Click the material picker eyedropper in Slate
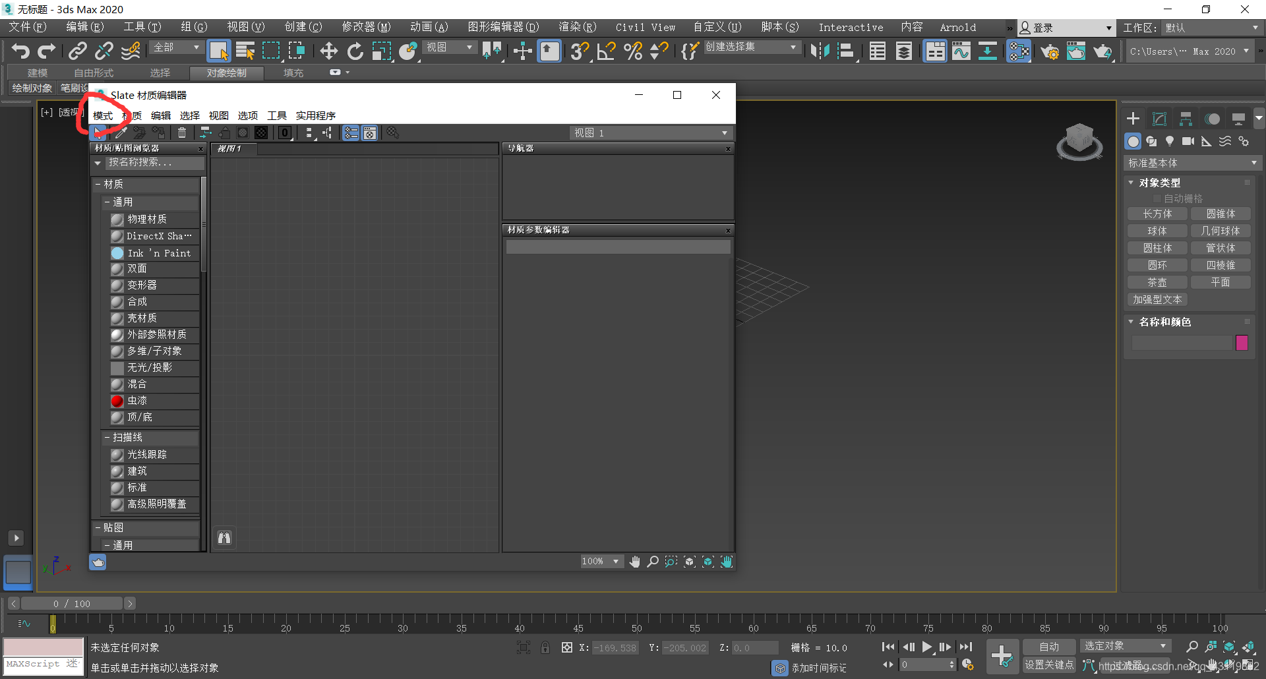This screenshot has width=1266, height=679. point(121,133)
